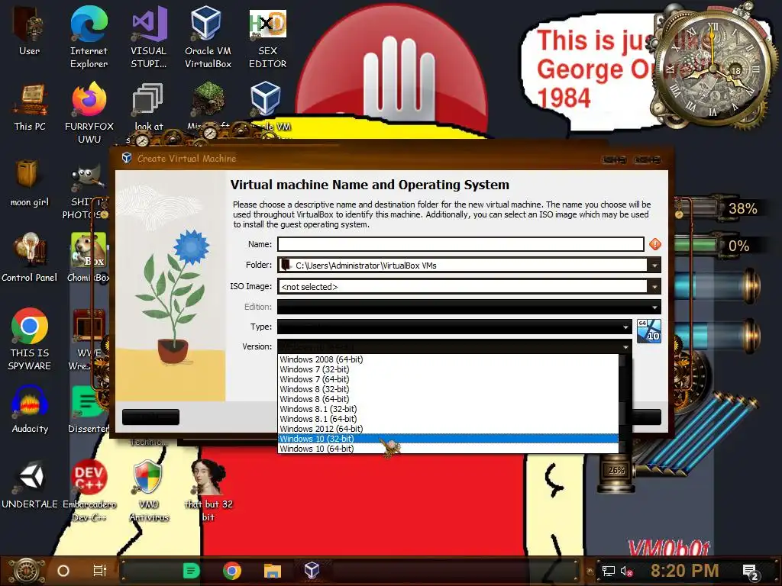
Task: Open Task View on taskbar
Action: tap(100, 571)
